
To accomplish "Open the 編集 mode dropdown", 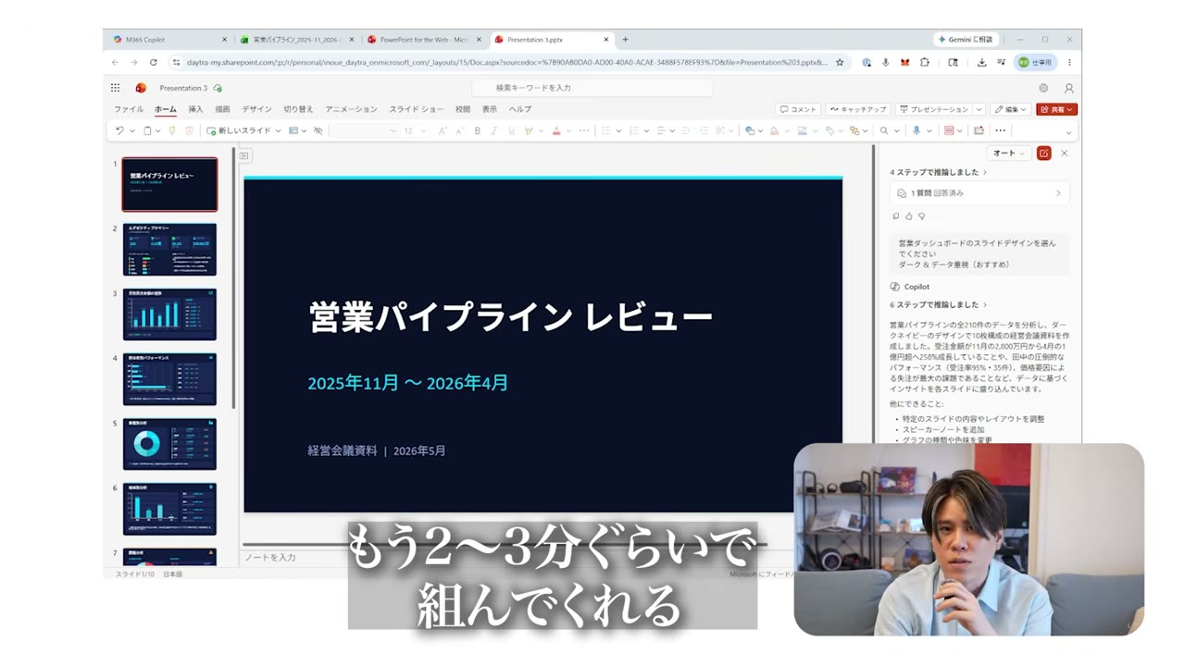I will point(1011,109).
